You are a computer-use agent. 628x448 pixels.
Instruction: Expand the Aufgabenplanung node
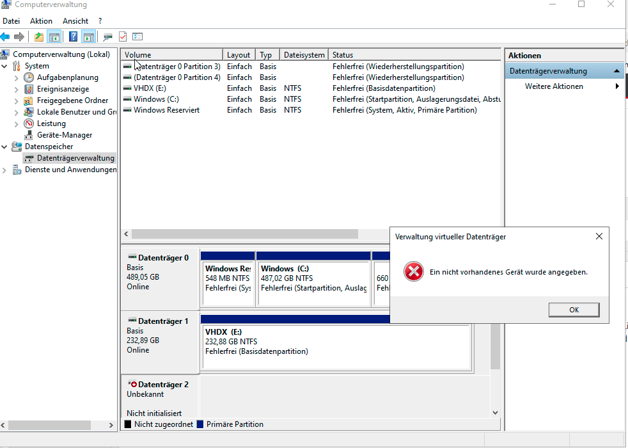coord(17,77)
